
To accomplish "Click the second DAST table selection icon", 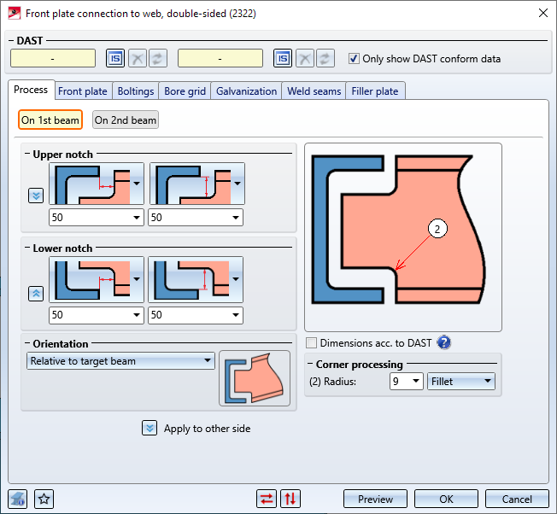I will [283, 58].
